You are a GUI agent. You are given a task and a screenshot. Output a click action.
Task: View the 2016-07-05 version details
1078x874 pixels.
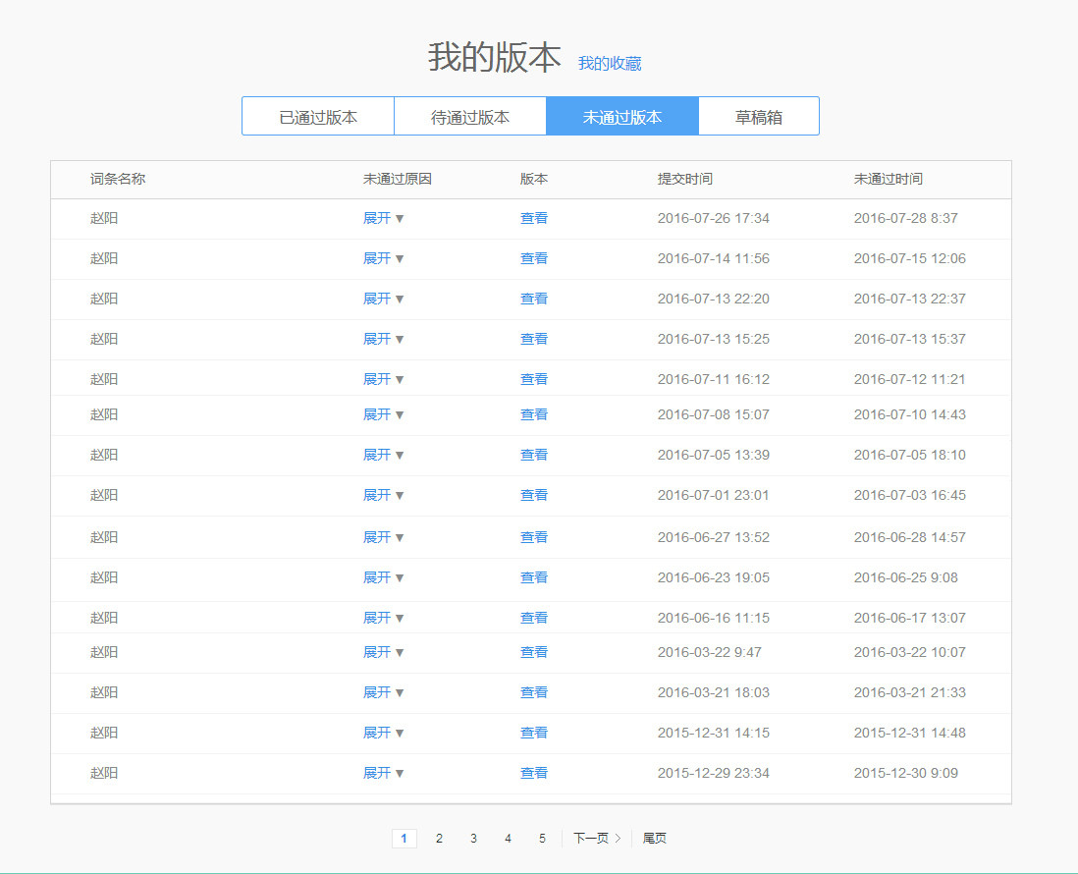[534, 454]
